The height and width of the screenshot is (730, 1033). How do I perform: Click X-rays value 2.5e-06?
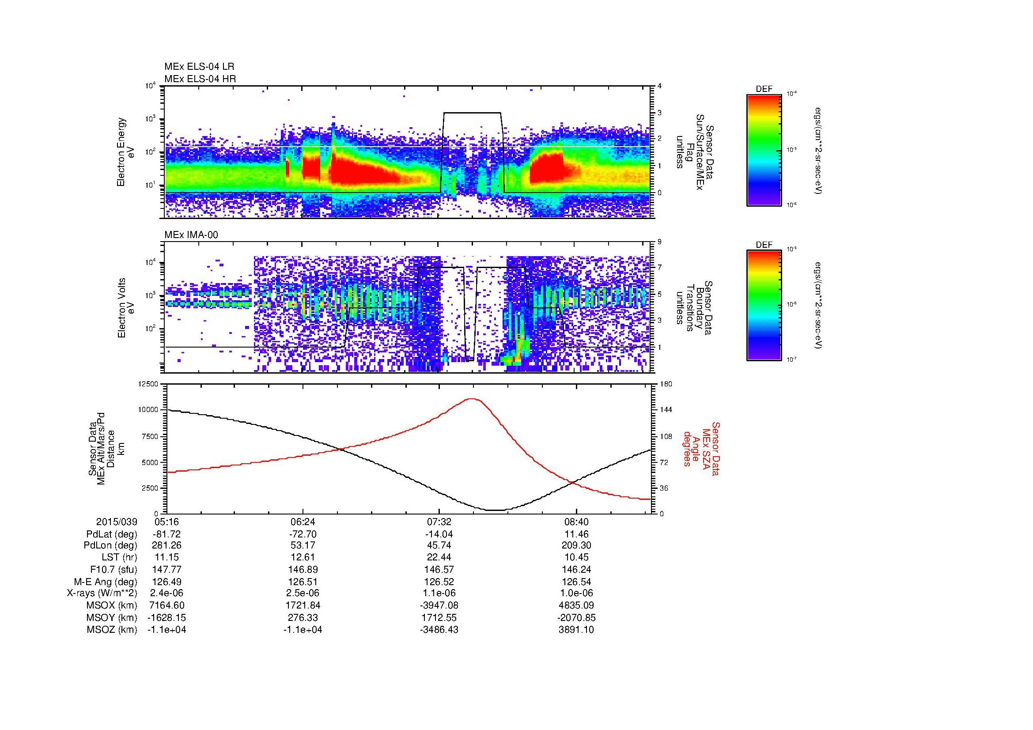[x=303, y=593]
